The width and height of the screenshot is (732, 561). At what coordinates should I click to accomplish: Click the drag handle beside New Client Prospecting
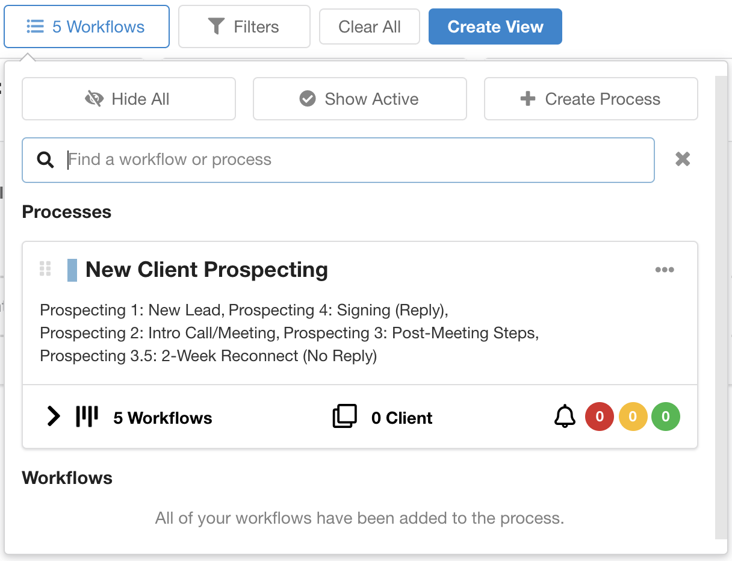(45, 269)
